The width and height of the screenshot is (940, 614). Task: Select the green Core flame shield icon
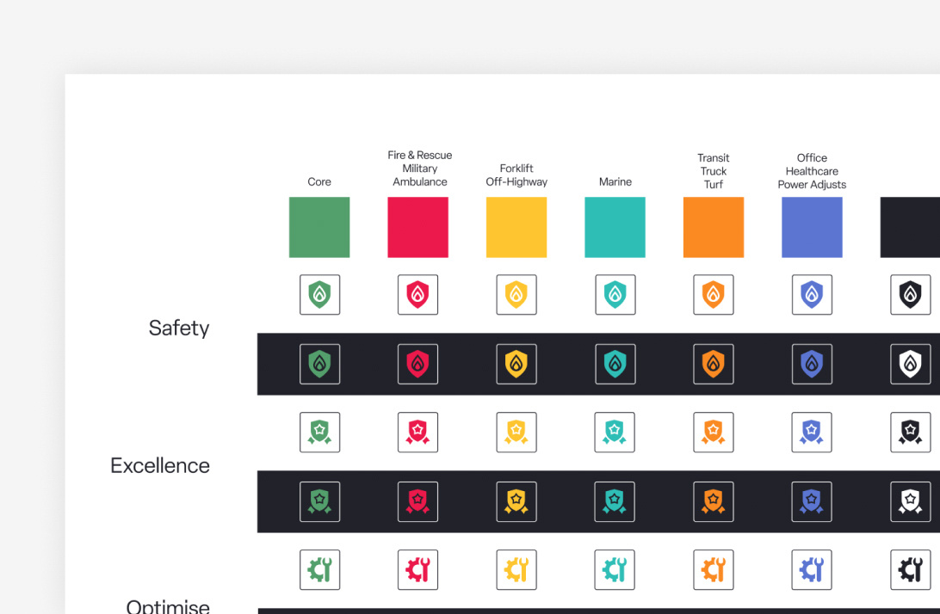(x=319, y=294)
